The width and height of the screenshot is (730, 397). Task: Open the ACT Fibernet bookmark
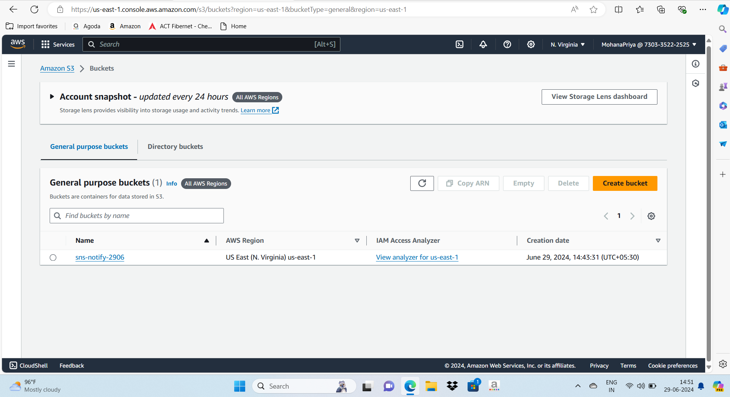click(x=180, y=26)
